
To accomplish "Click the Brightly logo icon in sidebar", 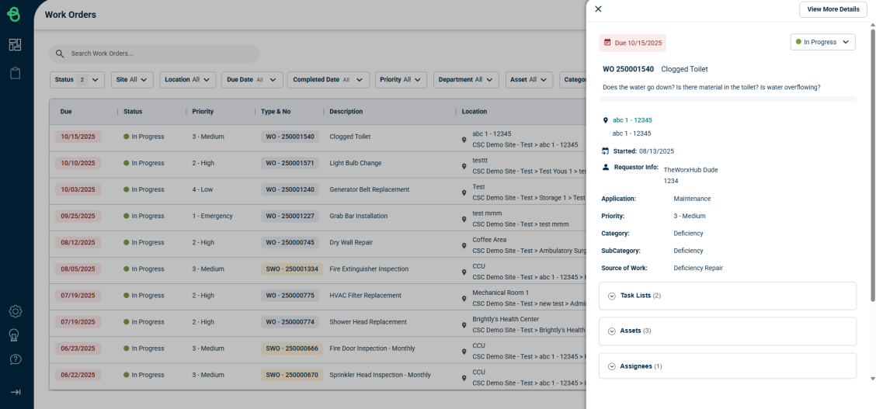I will click(x=14, y=15).
